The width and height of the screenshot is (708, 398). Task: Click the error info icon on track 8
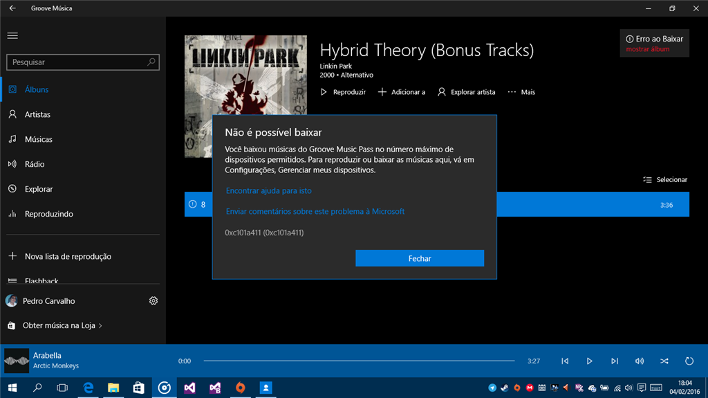coord(193,204)
